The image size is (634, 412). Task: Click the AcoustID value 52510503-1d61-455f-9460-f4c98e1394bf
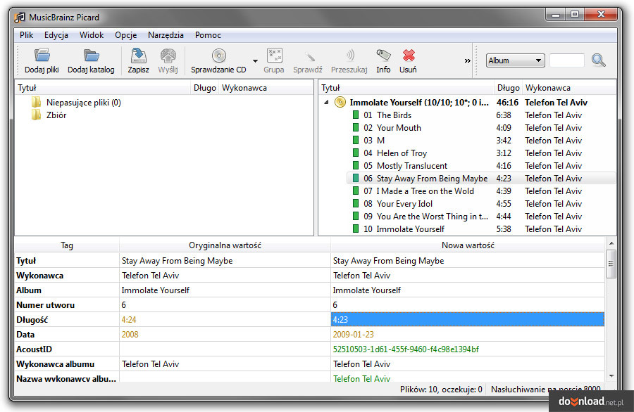[x=406, y=349]
